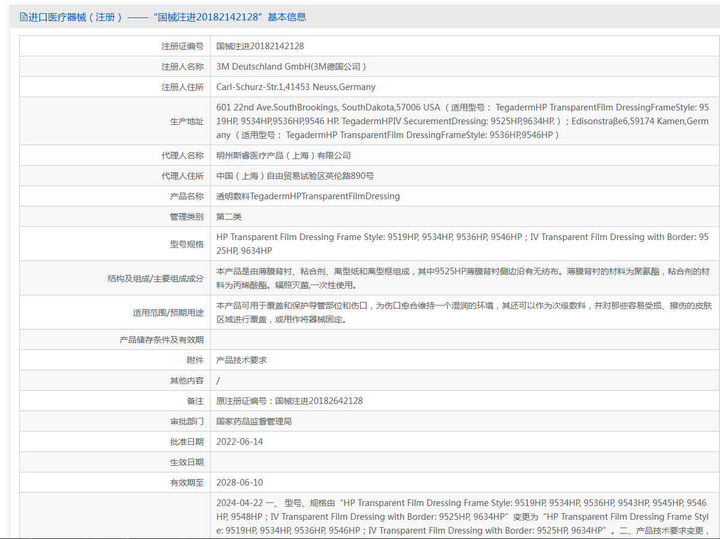Click the 注册人名称 label

[182, 67]
